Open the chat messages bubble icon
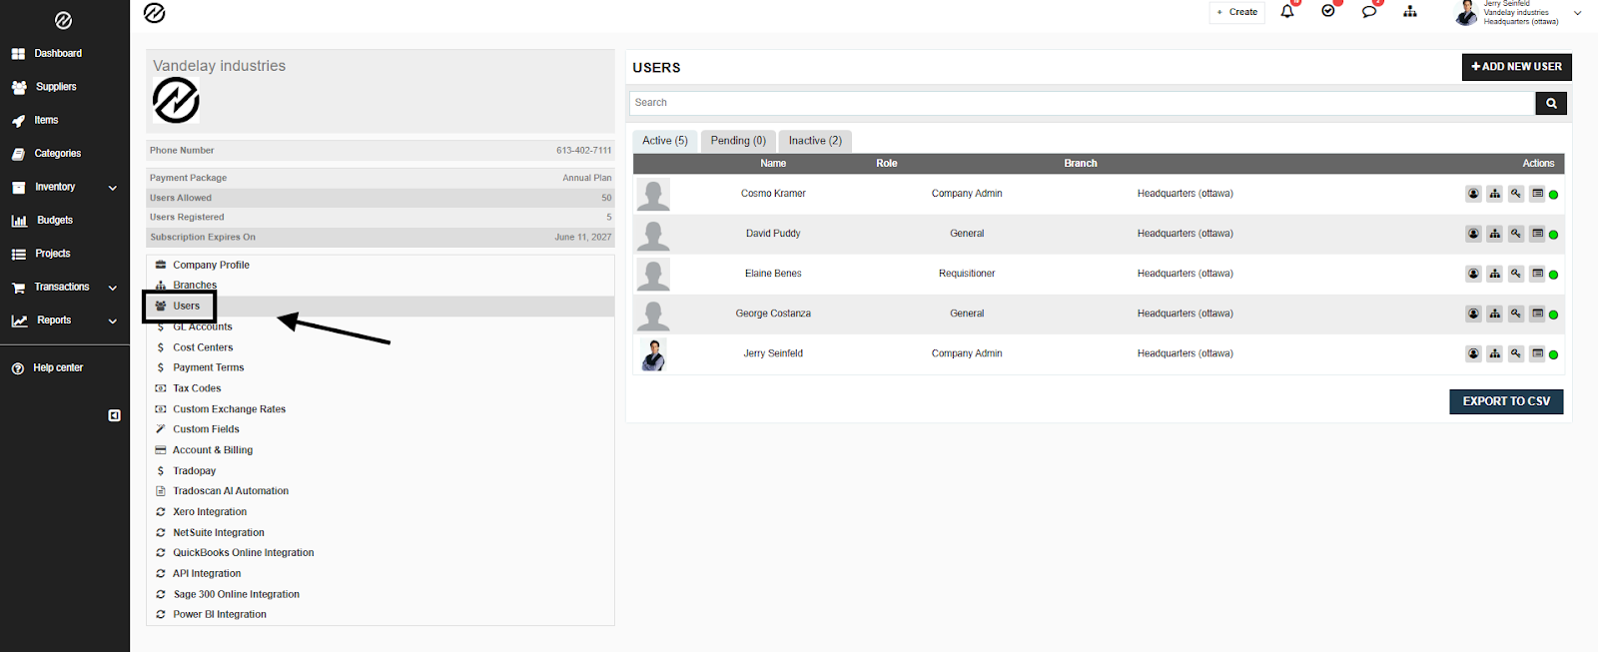The width and height of the screenshot is (1598, 652). pyautogui.click(x=1369, y=12)
